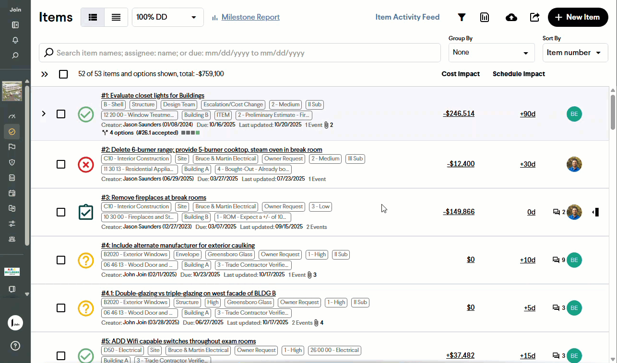The height and width of the screenshot is (363, 617).
Task: Open Item Activity Feed
Action: 407,17
